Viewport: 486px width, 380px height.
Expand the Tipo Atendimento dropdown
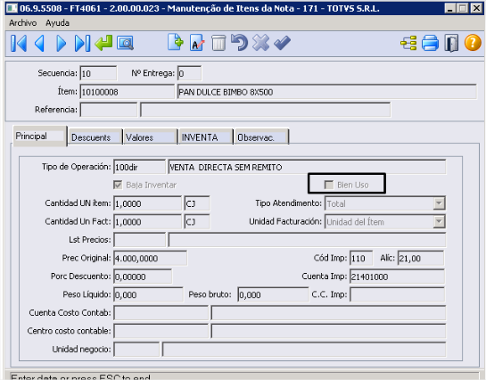pos(439,203)
